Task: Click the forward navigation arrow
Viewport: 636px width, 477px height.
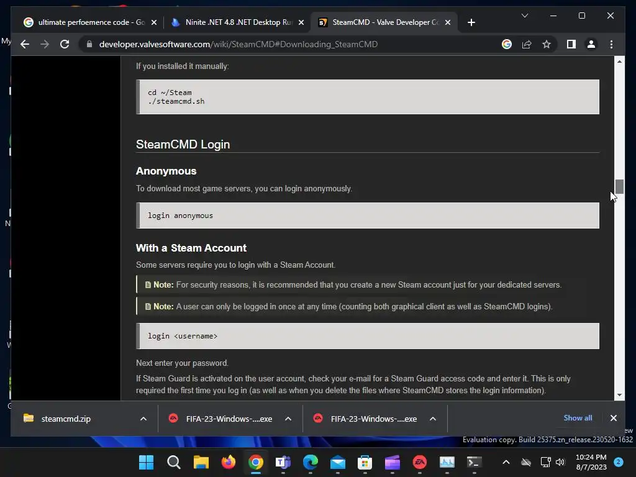Action: [45, 44]
